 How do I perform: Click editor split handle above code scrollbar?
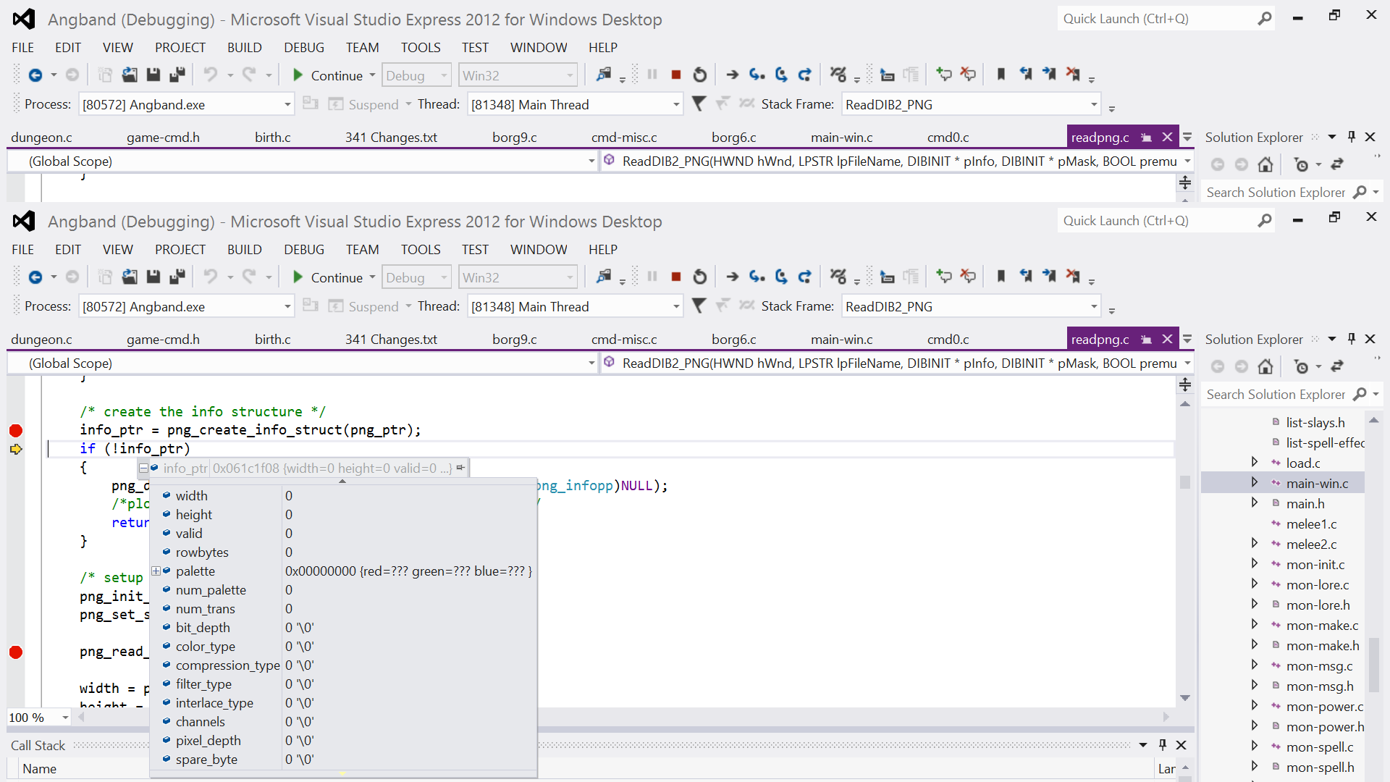[x=1185, y=384]
